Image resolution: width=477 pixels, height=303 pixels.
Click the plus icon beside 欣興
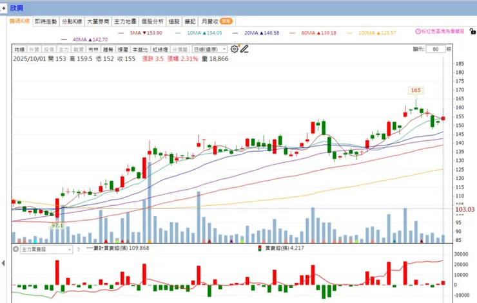coord(4,8)
